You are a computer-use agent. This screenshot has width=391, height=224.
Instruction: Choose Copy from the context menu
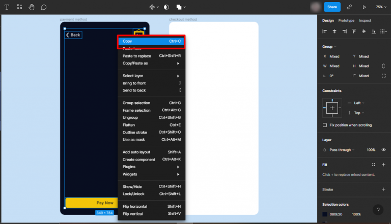click(151, 41)
